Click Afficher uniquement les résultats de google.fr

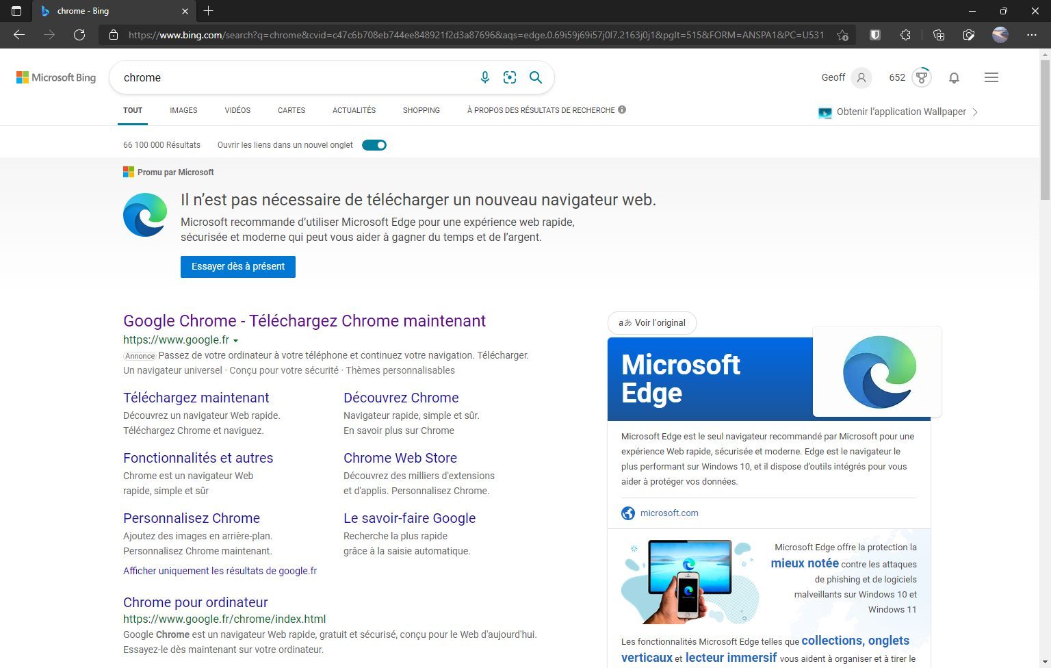[x=220, y=571]
